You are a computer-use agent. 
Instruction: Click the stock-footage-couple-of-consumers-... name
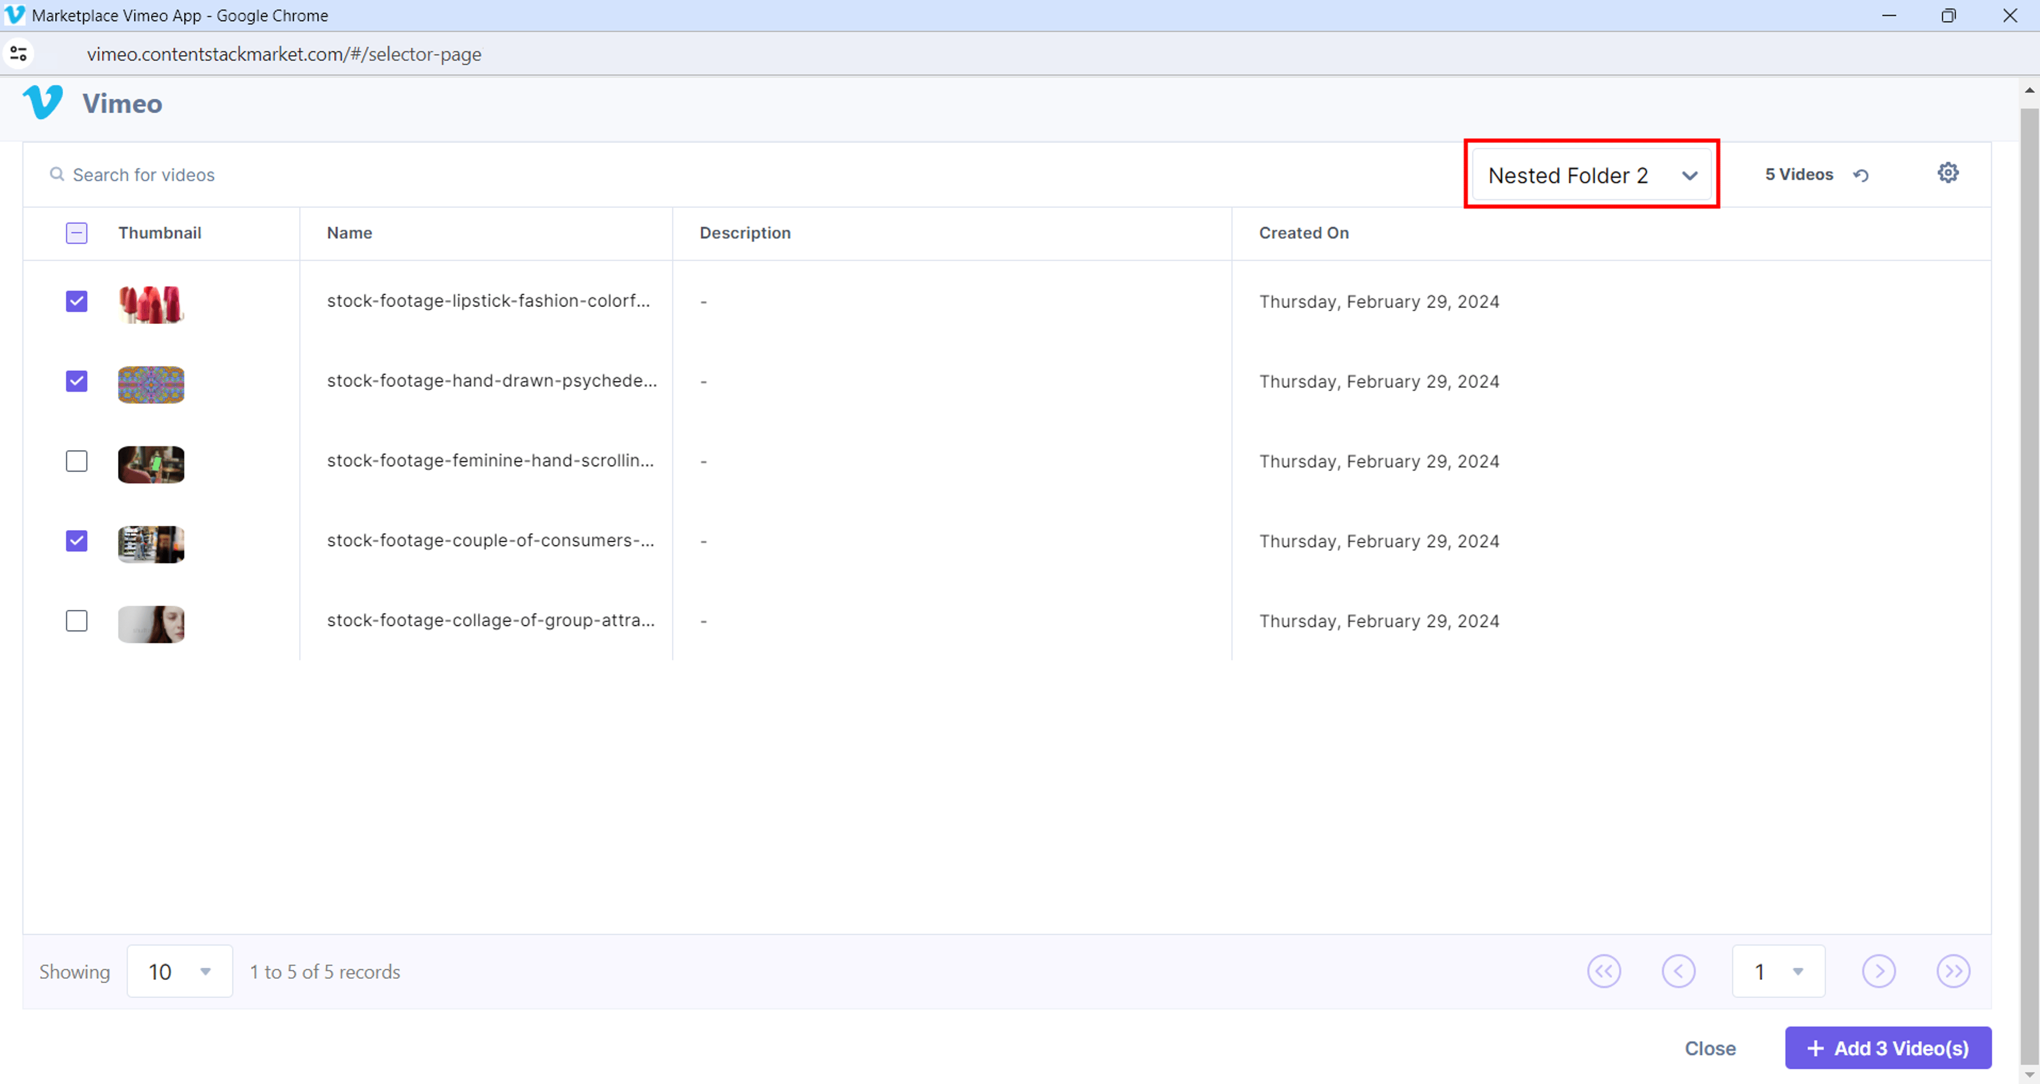[490, 541]
